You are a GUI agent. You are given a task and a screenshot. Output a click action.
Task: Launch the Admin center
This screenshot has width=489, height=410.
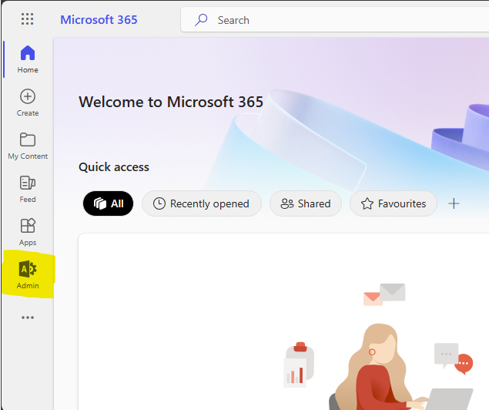[x=28, y=275]
